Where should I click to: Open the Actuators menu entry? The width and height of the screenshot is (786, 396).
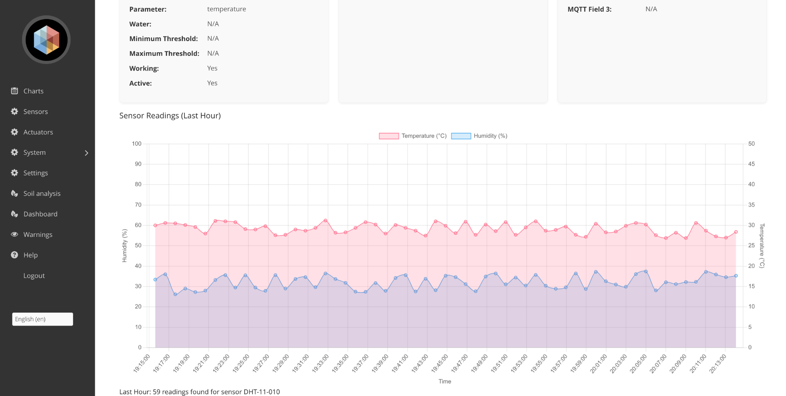tap(38, 132)
